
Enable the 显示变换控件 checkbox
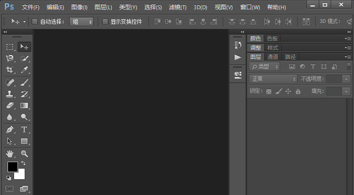[105, 22]
